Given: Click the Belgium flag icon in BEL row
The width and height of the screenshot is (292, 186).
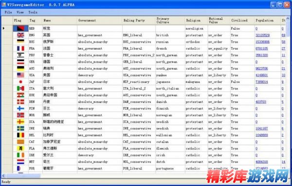Looking at the screenshot, I should (x=20, y=135).
